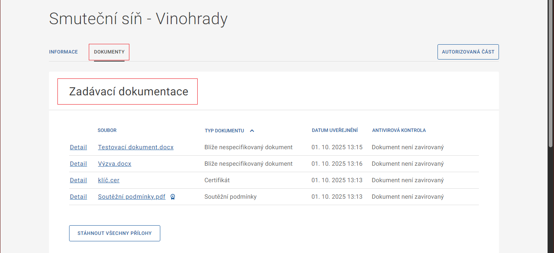Open Detail for Soutěžní podmínky.pdf
Screen dimensions: 554x253
click(78, 197)
